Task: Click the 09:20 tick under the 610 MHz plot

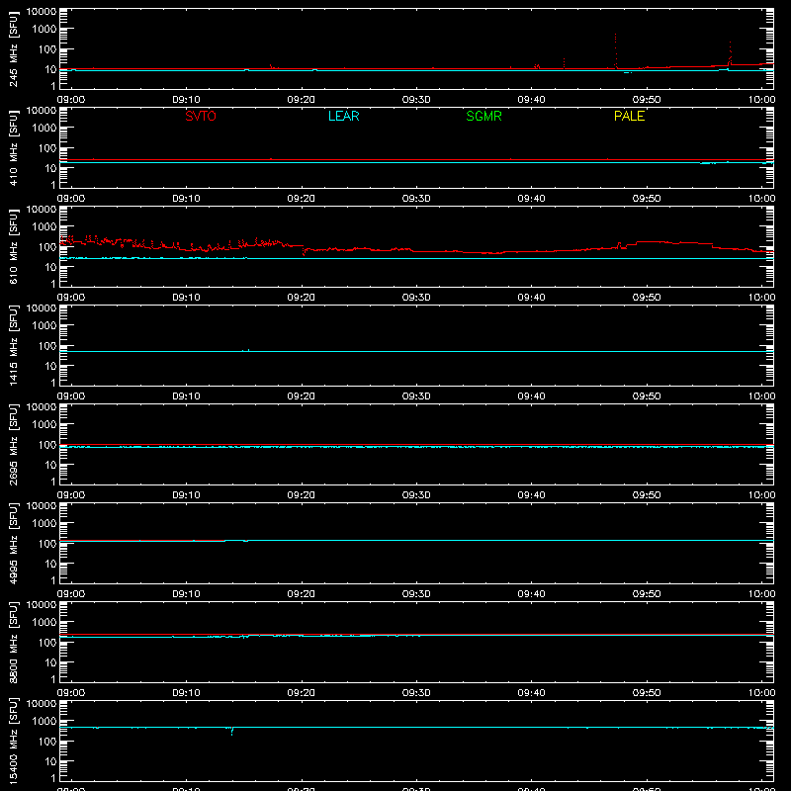Action: point(302,298)
